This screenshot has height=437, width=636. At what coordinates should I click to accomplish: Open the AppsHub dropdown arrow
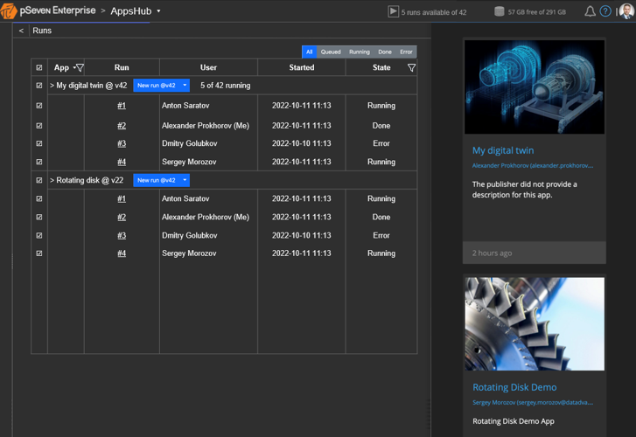(x=158, y=11)
